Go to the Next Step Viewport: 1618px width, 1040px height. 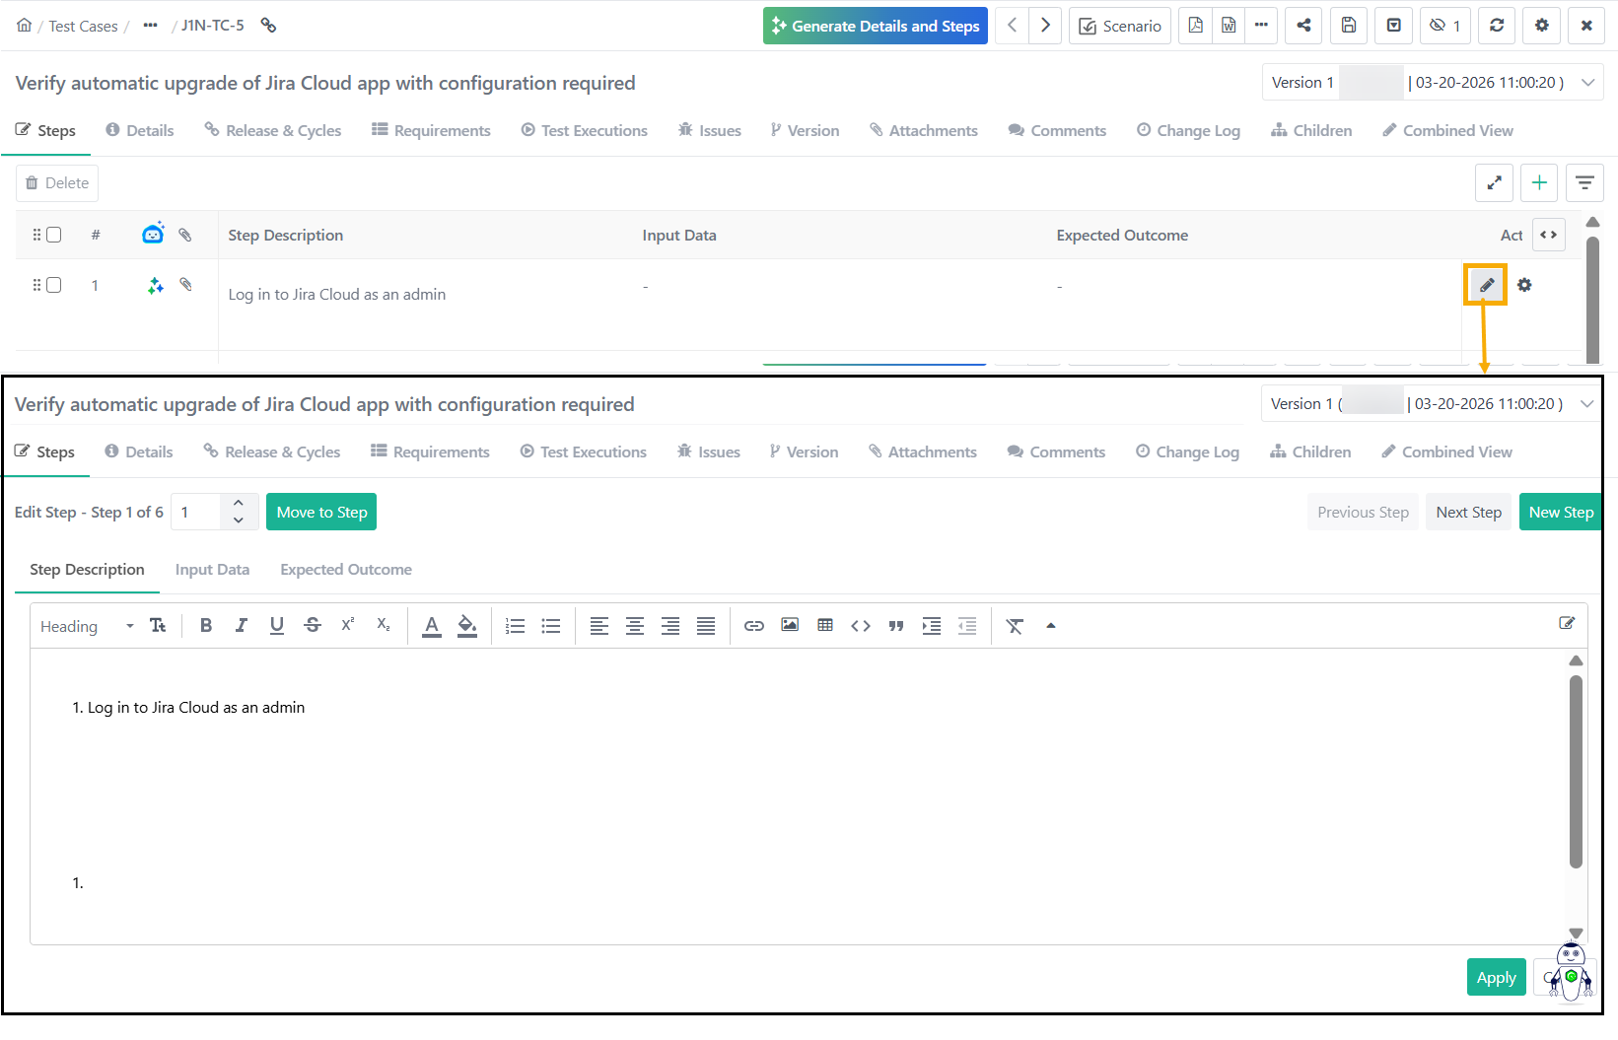pyautogui.click(x=1468, y=512)
